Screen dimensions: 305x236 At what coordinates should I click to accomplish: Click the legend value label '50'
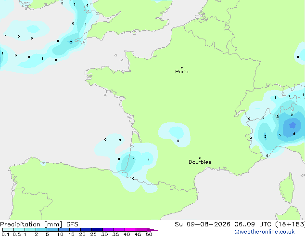pos(149,234)
